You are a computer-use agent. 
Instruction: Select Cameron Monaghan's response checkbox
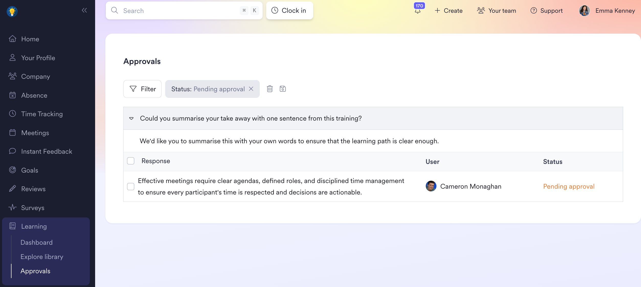pos(131,187)
